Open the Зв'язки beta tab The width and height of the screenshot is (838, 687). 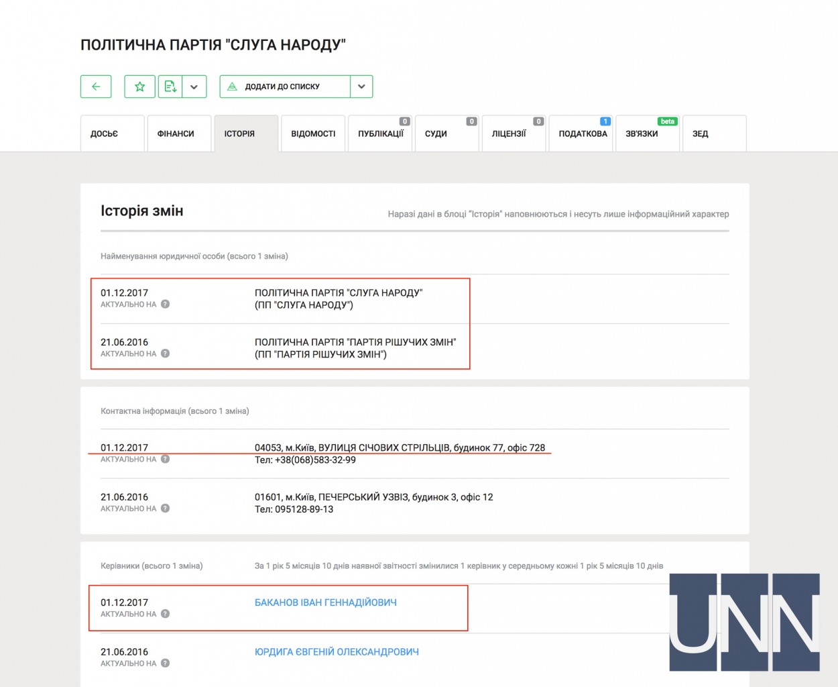click(648, 134)
